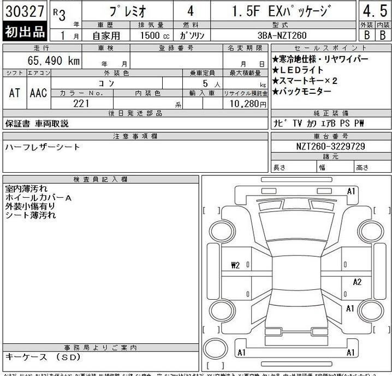Click the 車台番号 header
Image resolution: width=392 pixels, height=376 pixels.
coord(331,136)
